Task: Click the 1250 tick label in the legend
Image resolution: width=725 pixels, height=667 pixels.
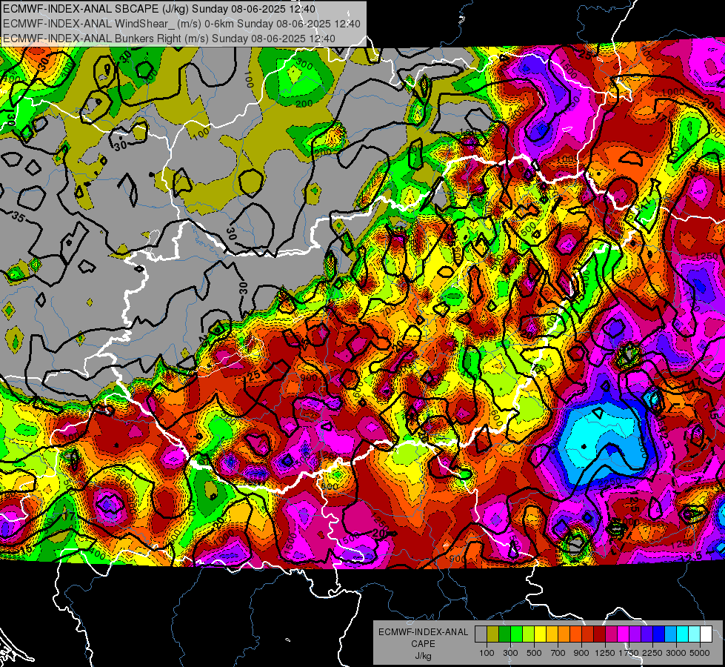Action: [x=605, y=653]
